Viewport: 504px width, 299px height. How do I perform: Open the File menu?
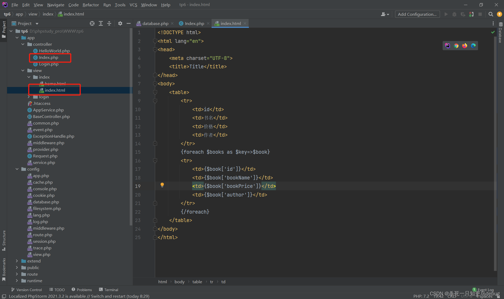tap(15, 5)
